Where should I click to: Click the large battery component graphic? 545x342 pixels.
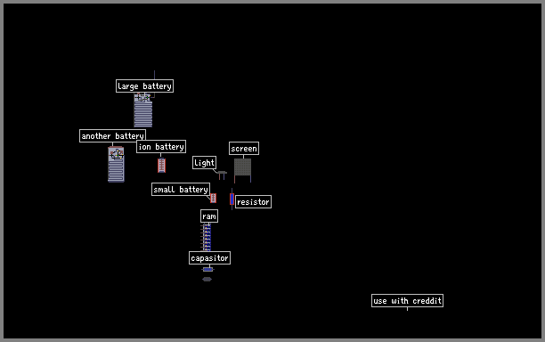click(142, 110)
